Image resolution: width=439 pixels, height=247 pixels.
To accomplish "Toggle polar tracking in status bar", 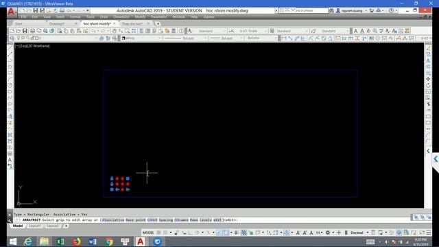I will 197,233.
